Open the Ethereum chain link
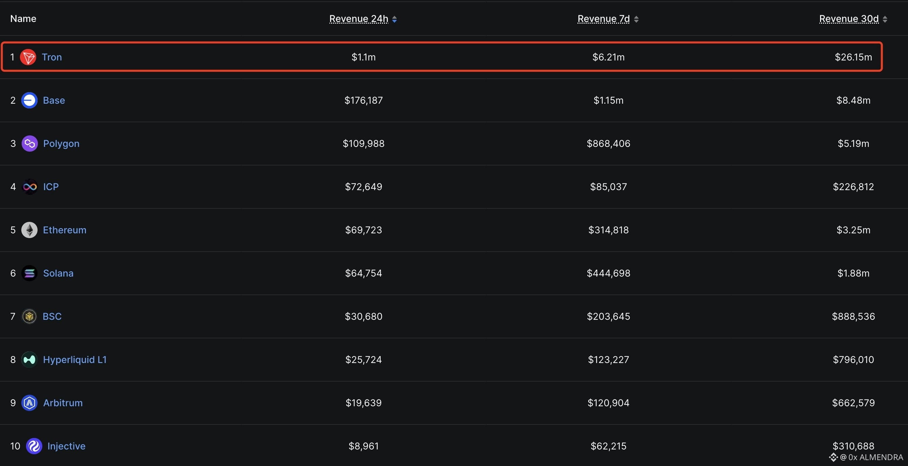 [65, 230]
